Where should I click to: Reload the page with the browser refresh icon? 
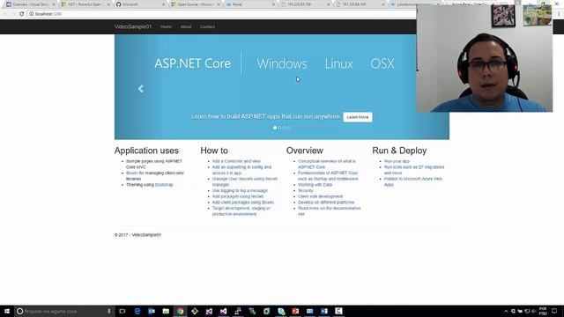click(21, 14)
